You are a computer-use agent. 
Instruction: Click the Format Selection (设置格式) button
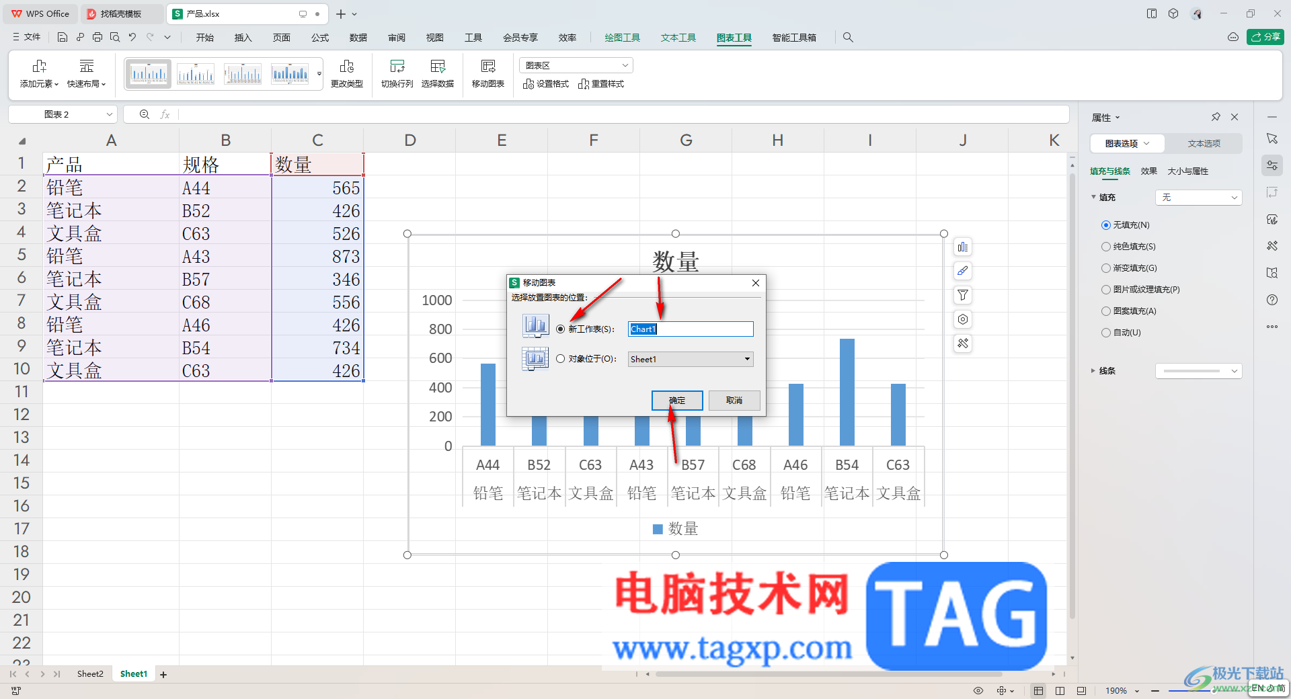point(546,84)
